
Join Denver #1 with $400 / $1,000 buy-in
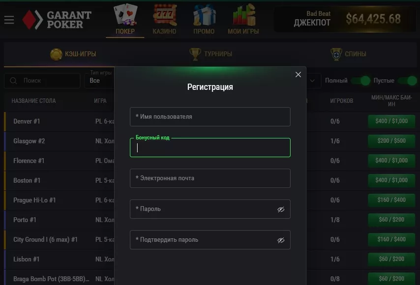tap(391, 121)
